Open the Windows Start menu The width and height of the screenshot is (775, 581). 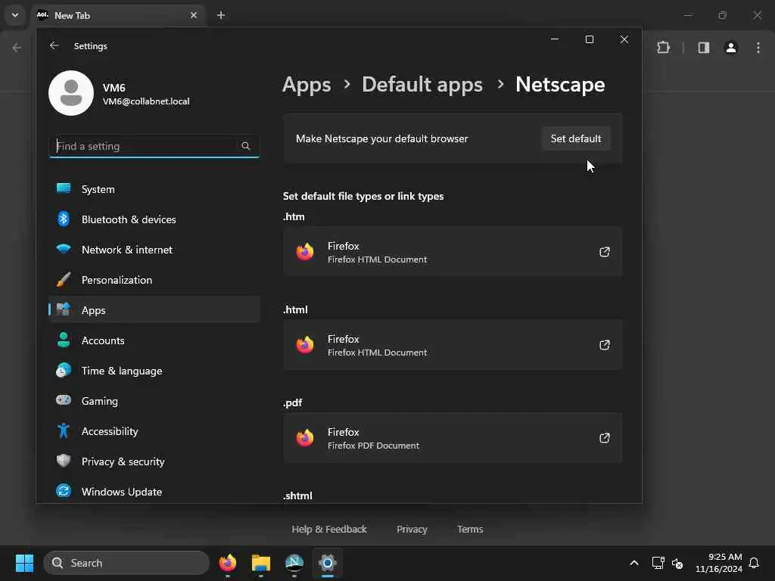click(24, 563)
